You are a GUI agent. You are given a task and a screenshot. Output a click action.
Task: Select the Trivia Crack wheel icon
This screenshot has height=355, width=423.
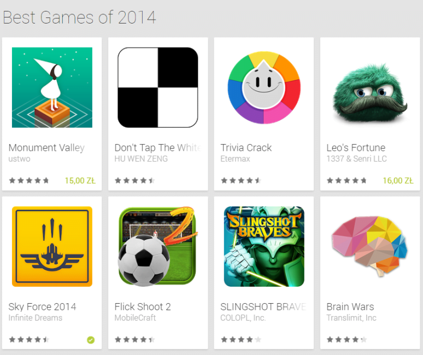[x=264, y=87]
